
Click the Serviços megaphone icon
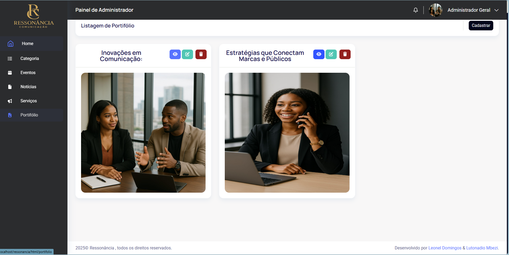coord(10,101)
